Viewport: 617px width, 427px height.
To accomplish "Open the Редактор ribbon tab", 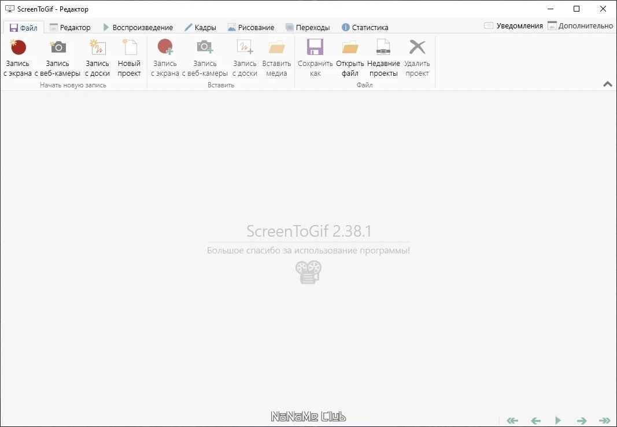I will pyautogui.click(x=70, y=28).
